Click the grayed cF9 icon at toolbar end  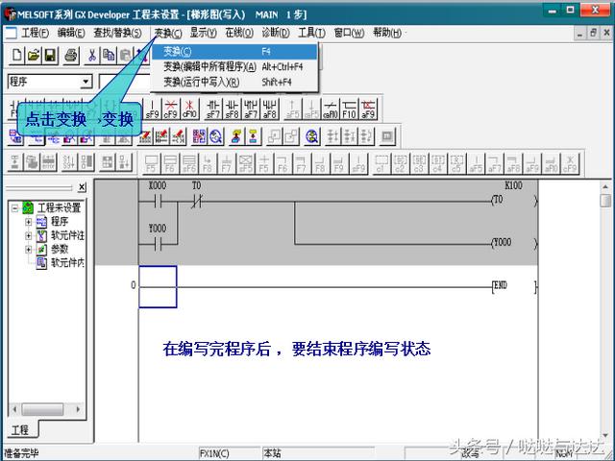tap(570, 163)
